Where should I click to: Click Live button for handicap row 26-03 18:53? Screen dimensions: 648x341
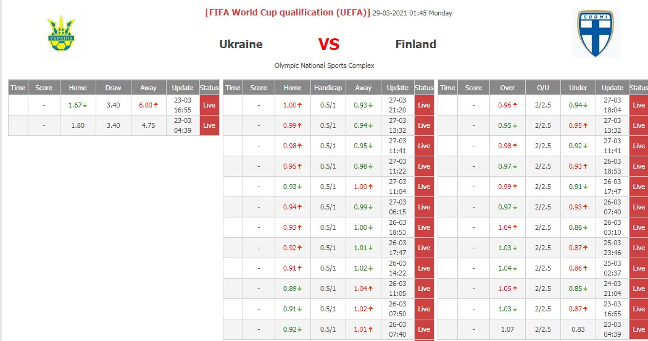click(424, 227)
